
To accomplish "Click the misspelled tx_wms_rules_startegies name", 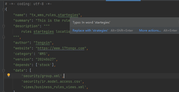I will (x=55, y=15).
